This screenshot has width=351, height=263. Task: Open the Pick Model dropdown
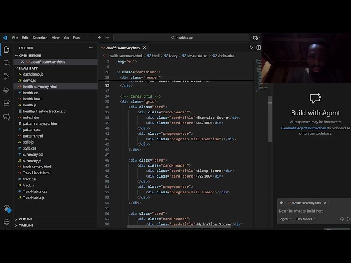coord(305,219)
